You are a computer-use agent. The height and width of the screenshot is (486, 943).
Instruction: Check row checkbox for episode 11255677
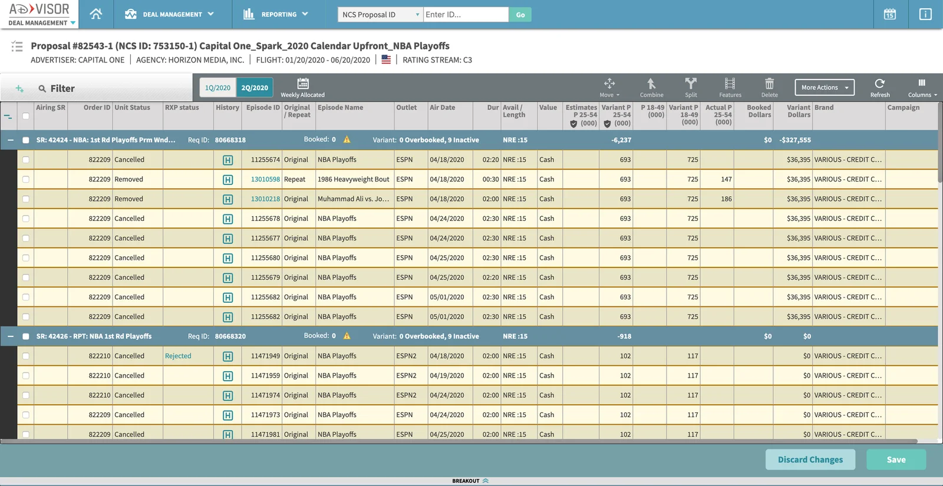pos(25,238)
